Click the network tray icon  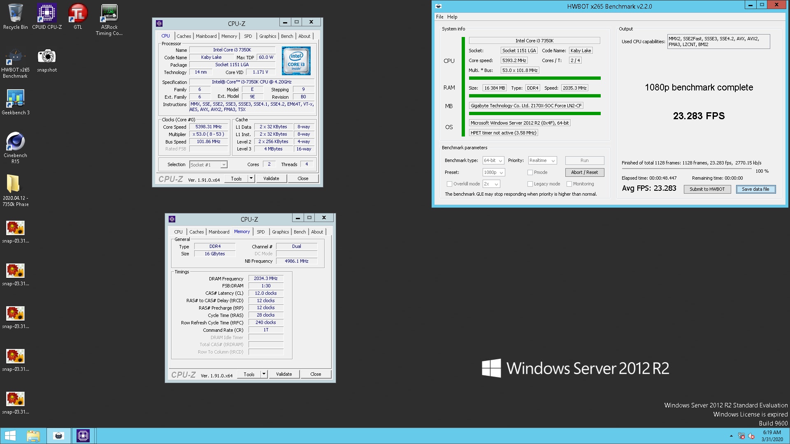pos(741,436)
